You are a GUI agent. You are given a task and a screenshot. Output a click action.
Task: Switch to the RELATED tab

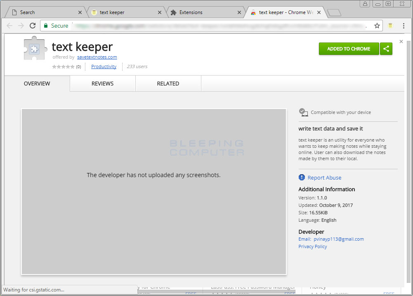[168, 83]
